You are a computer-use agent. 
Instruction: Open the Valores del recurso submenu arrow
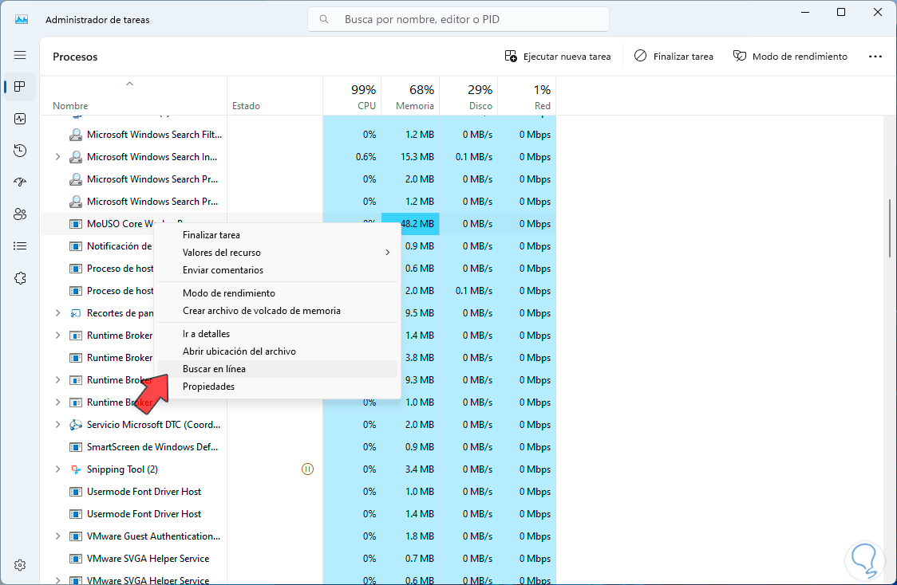(x=387, y=253)
